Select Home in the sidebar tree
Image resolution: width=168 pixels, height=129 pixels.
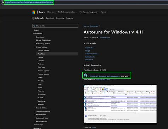pos(36,30)
